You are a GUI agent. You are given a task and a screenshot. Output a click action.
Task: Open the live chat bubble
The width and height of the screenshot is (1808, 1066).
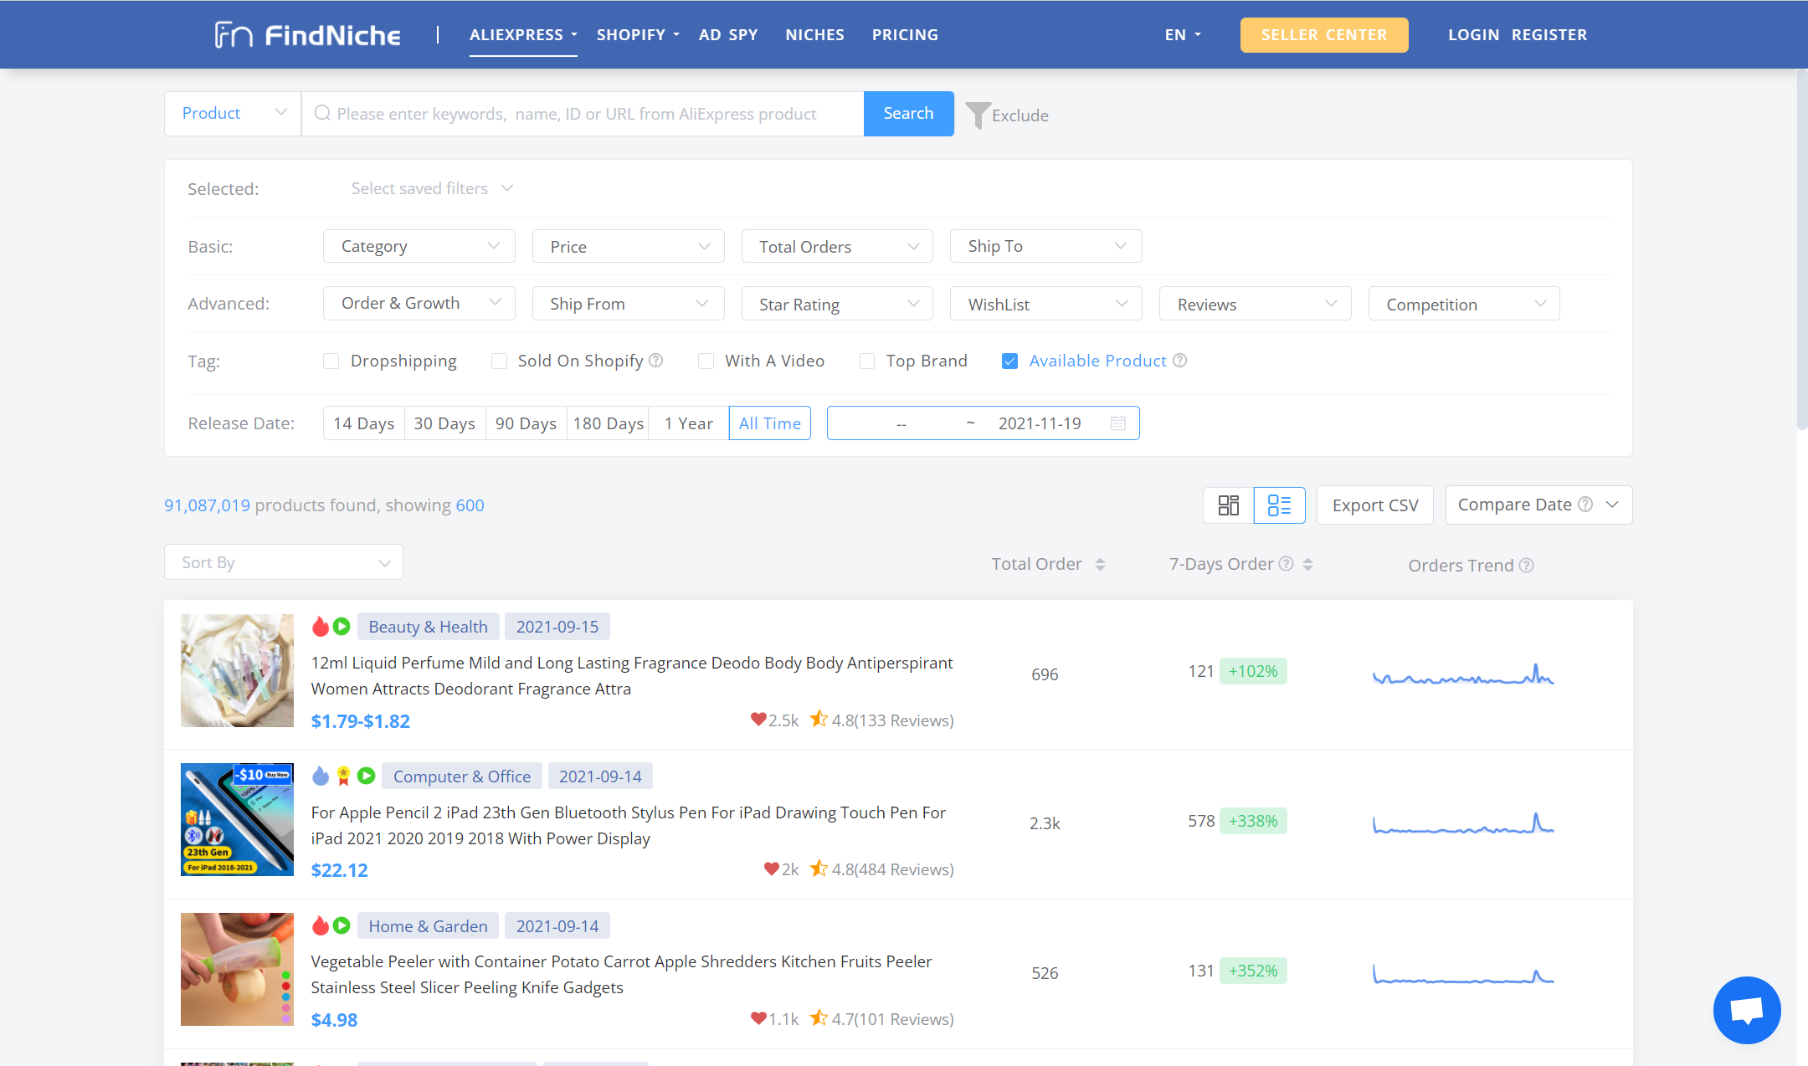pyautogui.click(x=1747, y=1010)
